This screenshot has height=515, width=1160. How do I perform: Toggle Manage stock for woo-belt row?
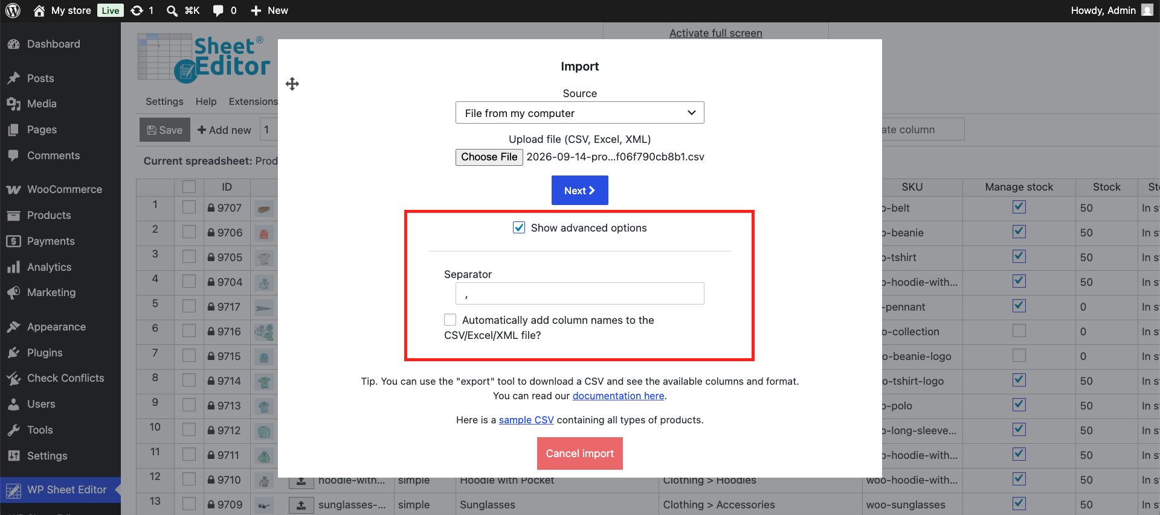point(1019,207)
